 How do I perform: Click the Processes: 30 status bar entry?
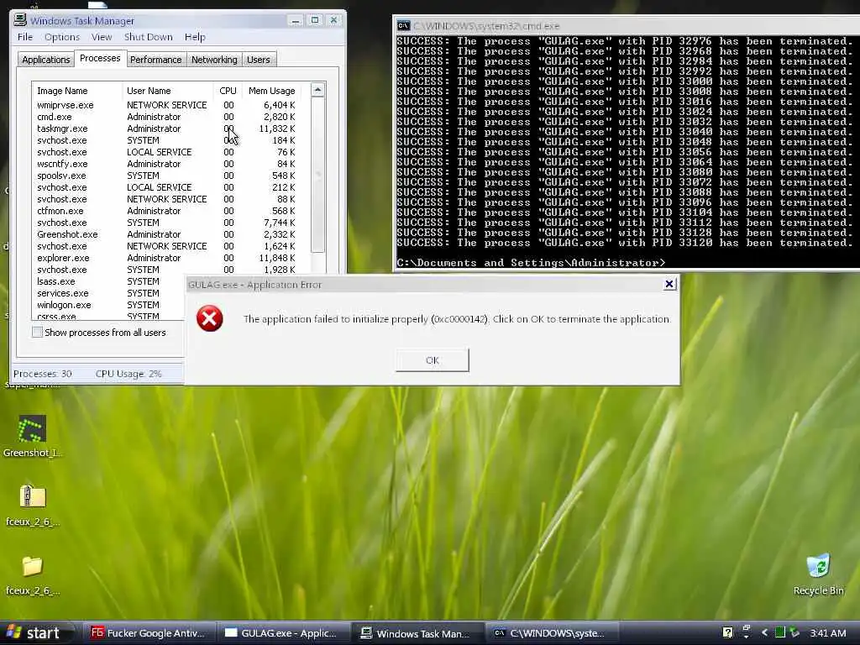click(42, 374)
